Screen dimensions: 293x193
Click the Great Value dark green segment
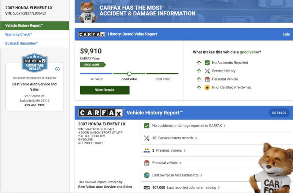[162, 74]
